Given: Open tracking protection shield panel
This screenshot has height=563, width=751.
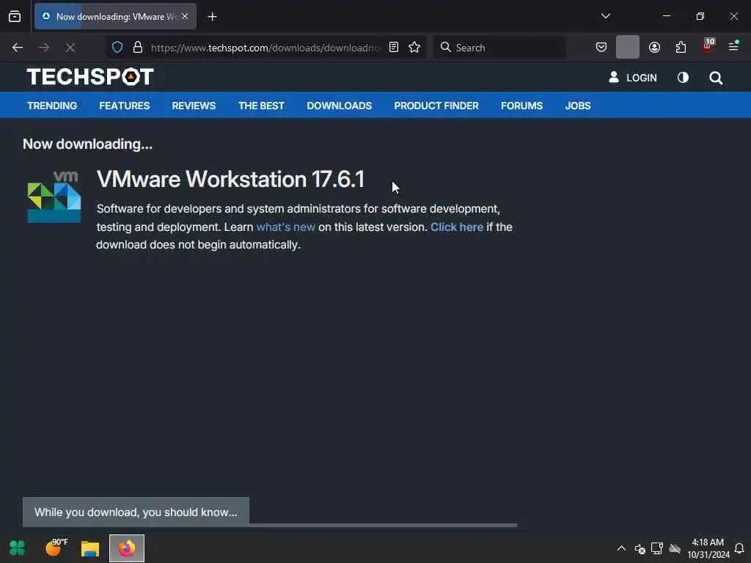Looking at the screenshot, I should 117,47.
